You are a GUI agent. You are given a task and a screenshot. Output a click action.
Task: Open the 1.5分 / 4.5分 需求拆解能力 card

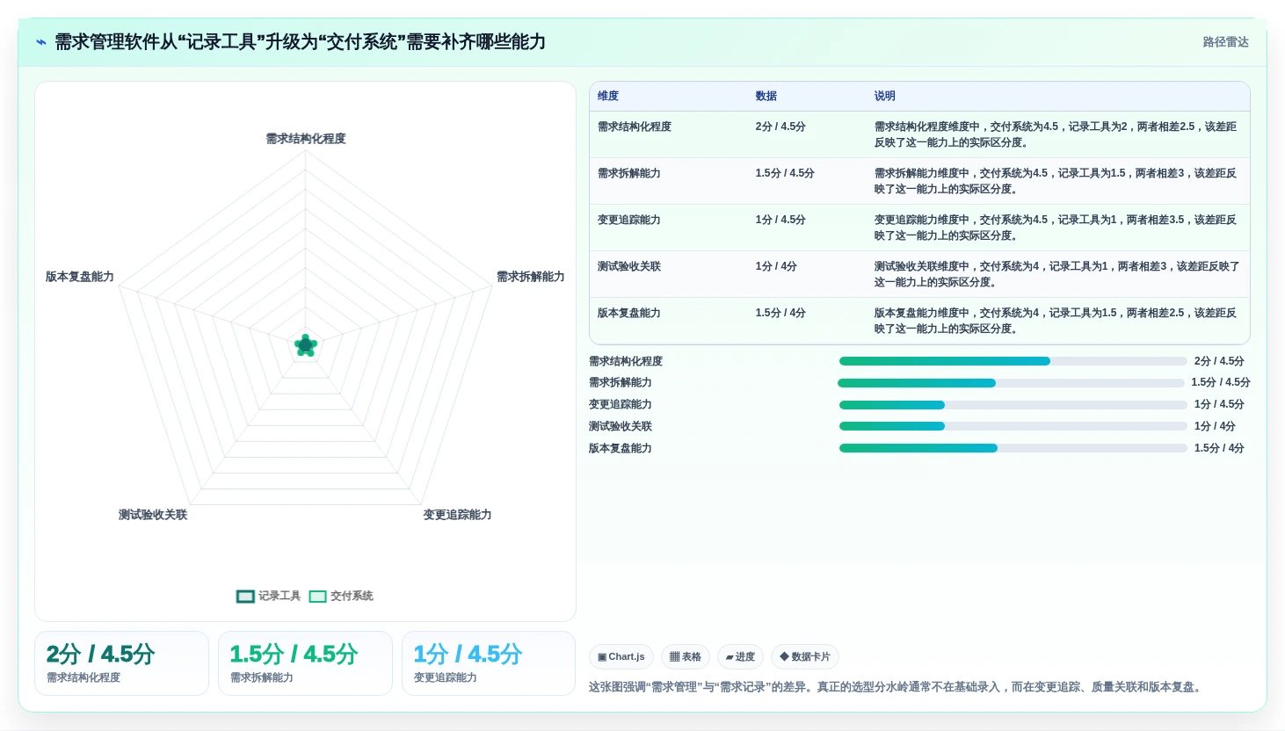pyautogui.click(x=305, y=663)
